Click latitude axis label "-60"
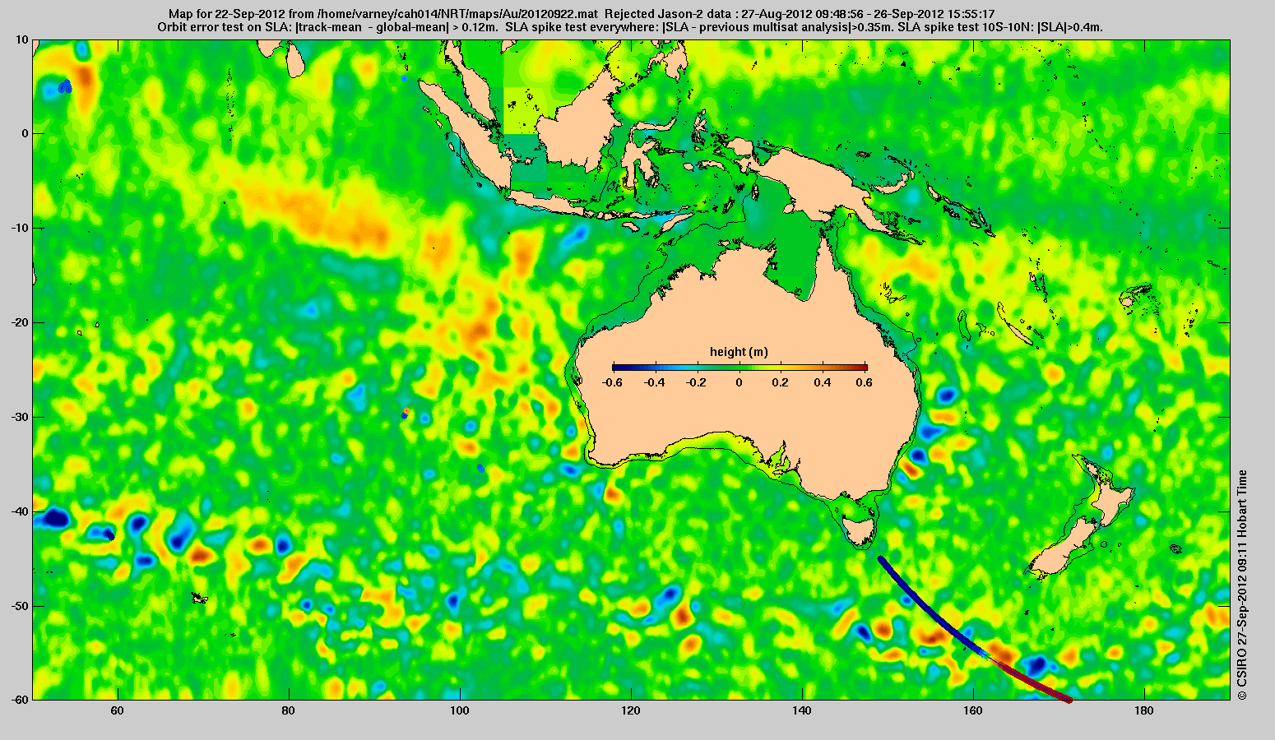 click(x=19, y=700)
